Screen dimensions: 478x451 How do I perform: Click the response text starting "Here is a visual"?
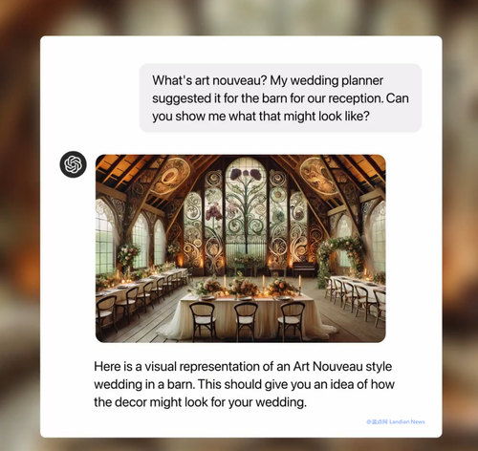point(244,384)
